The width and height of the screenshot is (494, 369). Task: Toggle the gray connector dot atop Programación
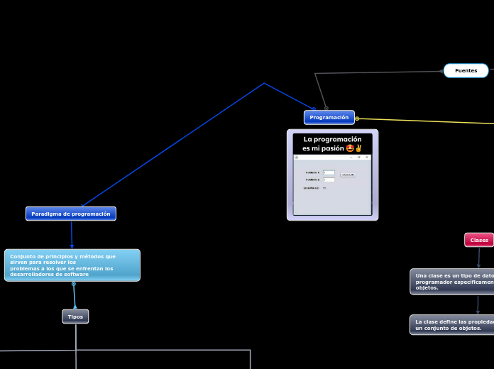(x=326, y=108)
